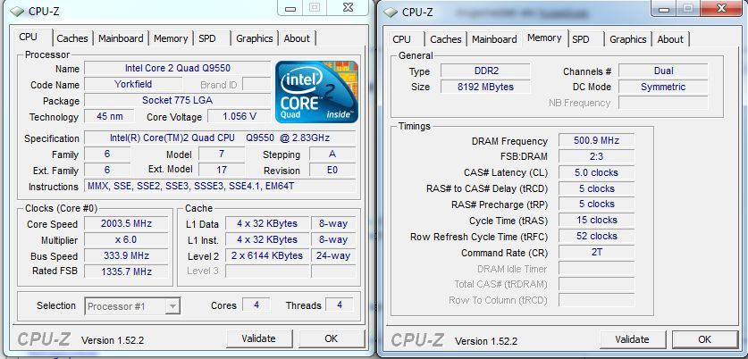Close the right CPU-Z window
The height and width of the screenshot is (359, 748).
pyautogui.click(x=721, y=8)
